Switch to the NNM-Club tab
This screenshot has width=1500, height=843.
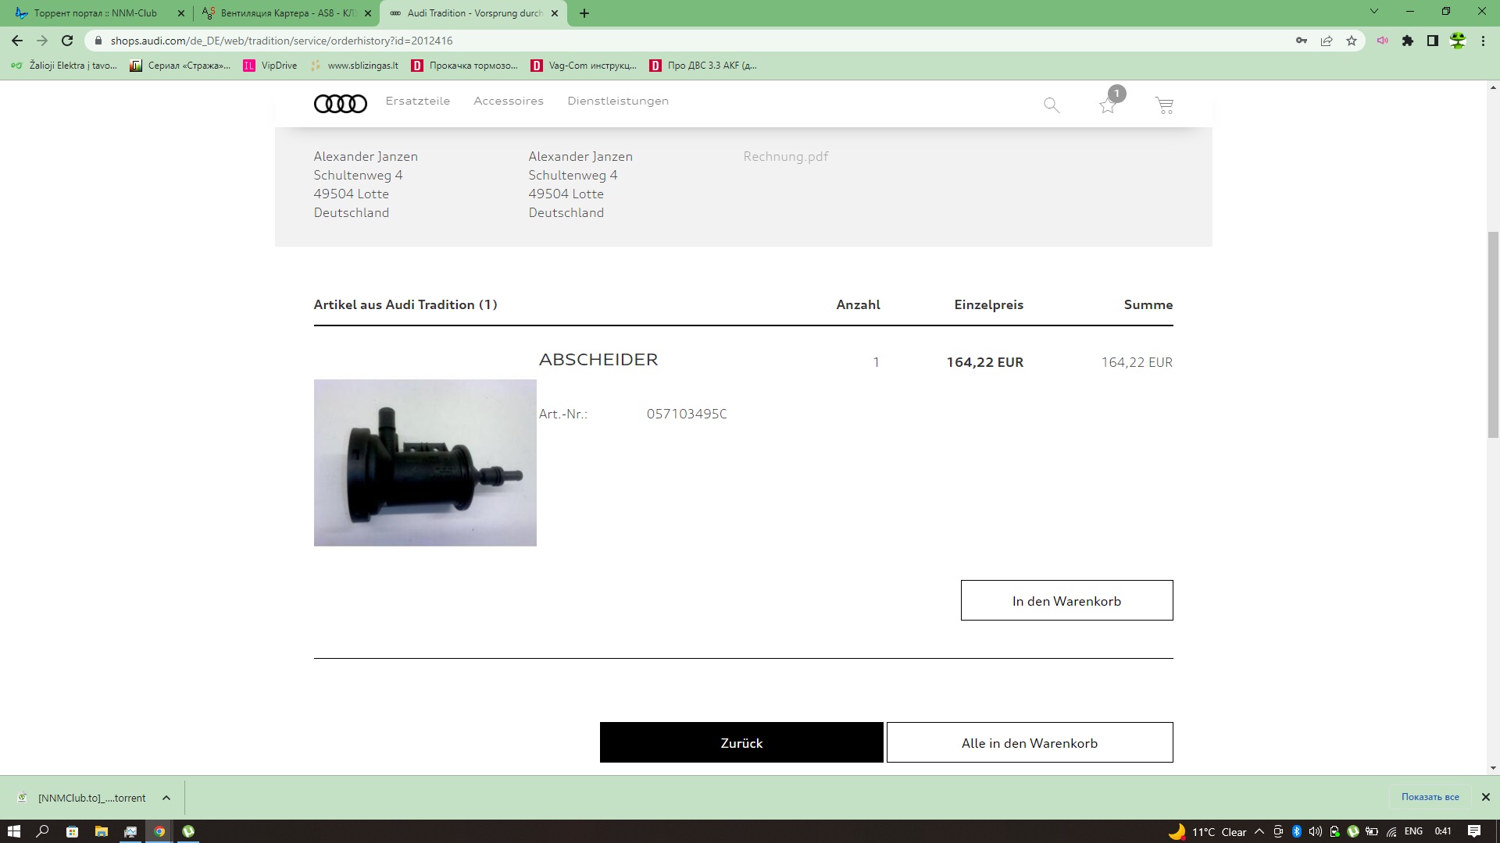pyautogui.click(x=95, y=13)
